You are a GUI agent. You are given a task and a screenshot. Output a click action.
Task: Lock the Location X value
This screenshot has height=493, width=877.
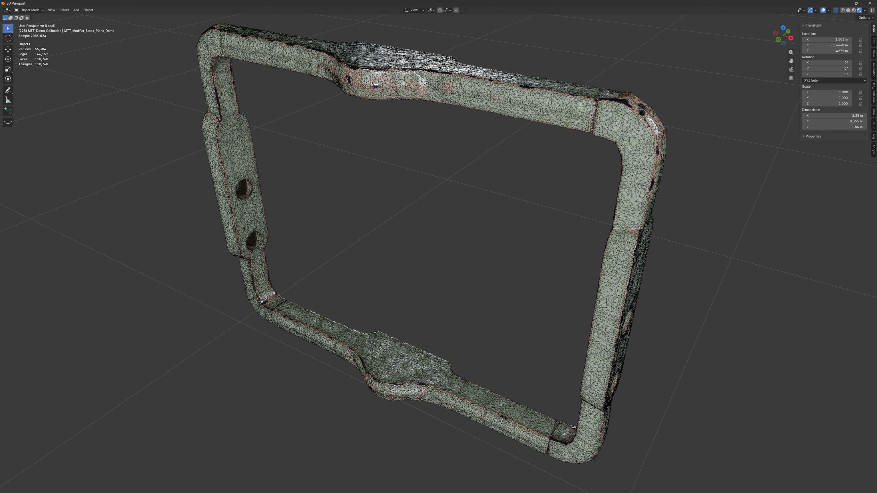click(861, 39)
